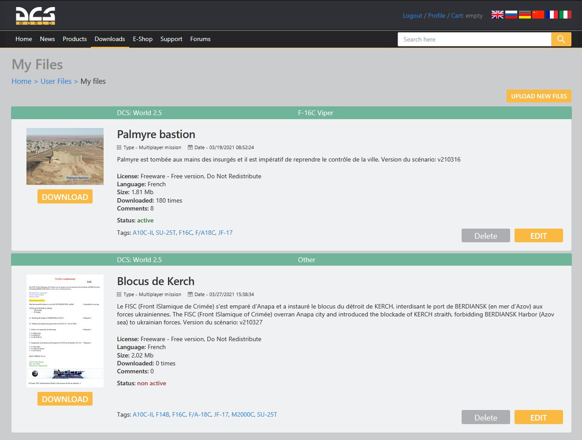Viewport: 582px width, 440px height.
Task: Open the Downloads menu item
Action: pyautogui.click(x=110, y=39)
